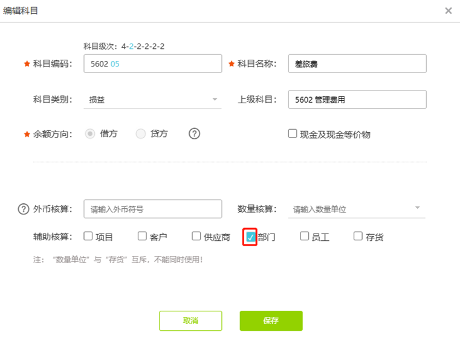Click the 取消 button
The image size is (460, 341).
click(x=190, y=320)
